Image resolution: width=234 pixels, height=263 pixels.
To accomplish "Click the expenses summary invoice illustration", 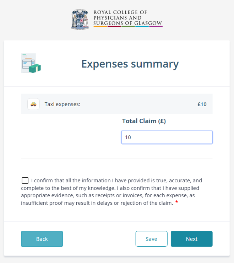I will point(31,63).
